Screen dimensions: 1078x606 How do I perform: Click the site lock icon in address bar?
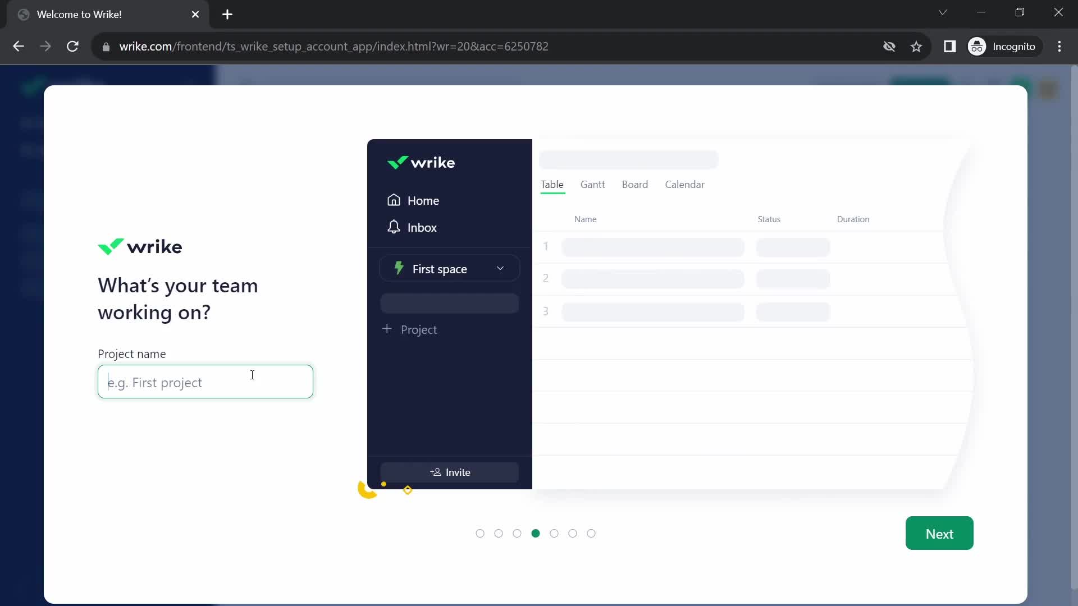click(106, 47)
